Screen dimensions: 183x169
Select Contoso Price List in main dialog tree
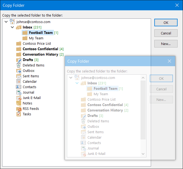(37, 43)
